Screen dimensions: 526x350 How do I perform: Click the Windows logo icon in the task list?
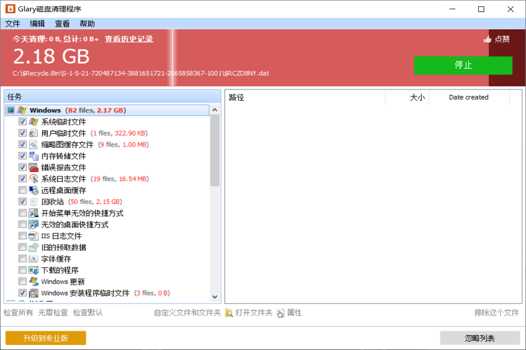[x=22, y=110]
